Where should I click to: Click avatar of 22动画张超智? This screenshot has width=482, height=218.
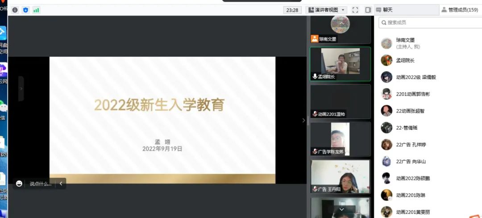386,111
